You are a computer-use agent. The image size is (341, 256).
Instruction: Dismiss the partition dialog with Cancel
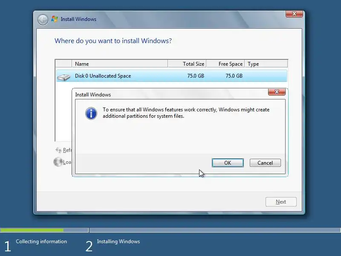[265, 163]
